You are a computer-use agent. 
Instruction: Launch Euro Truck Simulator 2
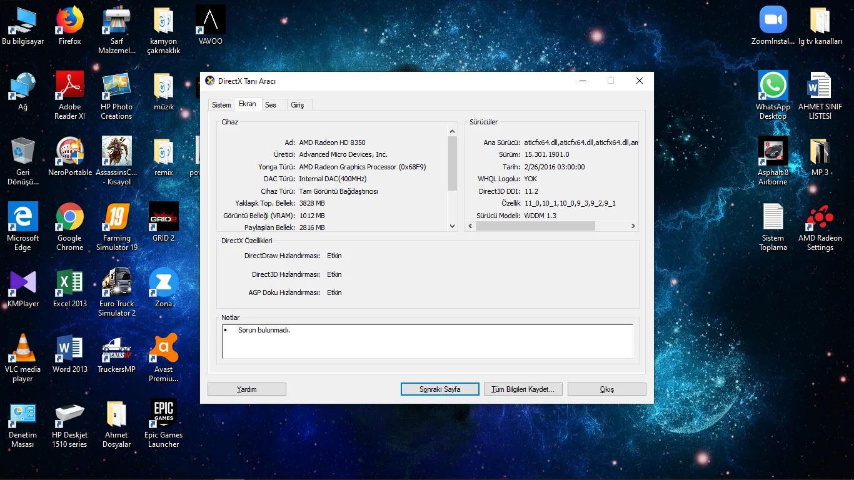coord(117,293)
